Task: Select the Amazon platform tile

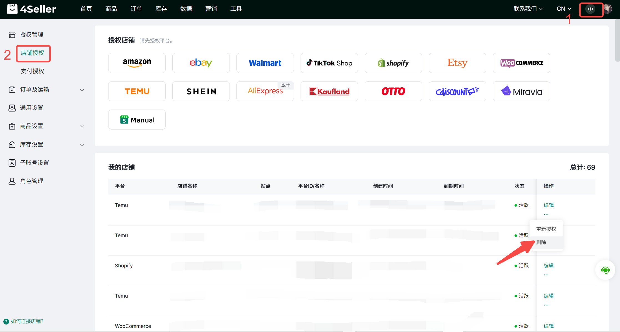Action: point(137,63)
